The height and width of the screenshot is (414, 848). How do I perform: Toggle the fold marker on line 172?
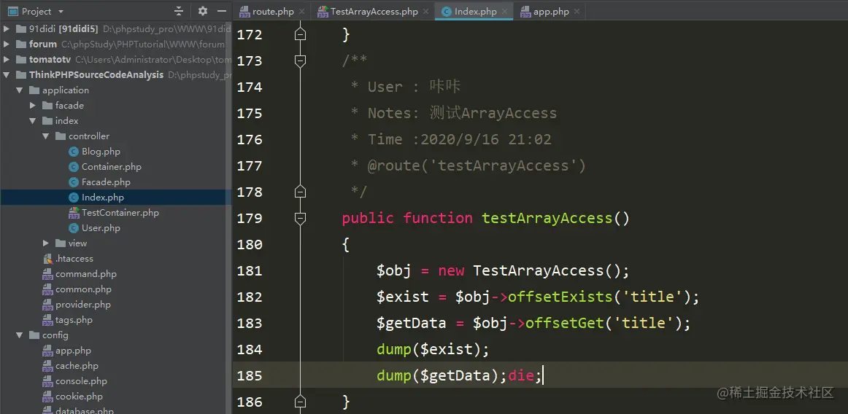click(x=300, y=34)
